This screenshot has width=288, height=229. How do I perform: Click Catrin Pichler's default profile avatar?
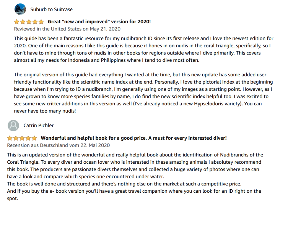coord(13,125)
